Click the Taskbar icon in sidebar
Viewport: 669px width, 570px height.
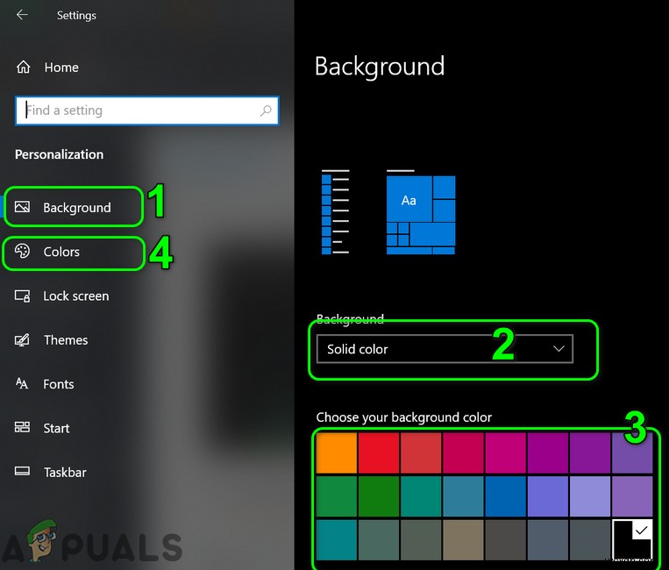22,471
